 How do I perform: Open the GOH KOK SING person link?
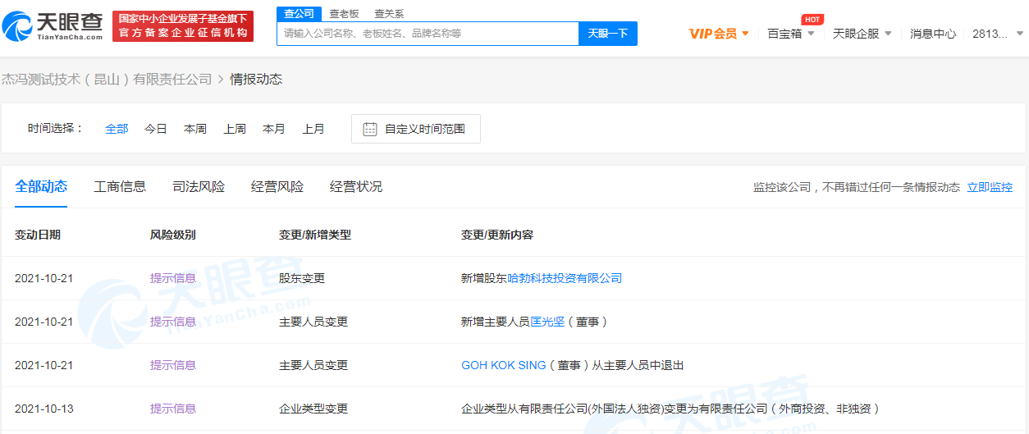pyautogui.click(x=503, y=365)
